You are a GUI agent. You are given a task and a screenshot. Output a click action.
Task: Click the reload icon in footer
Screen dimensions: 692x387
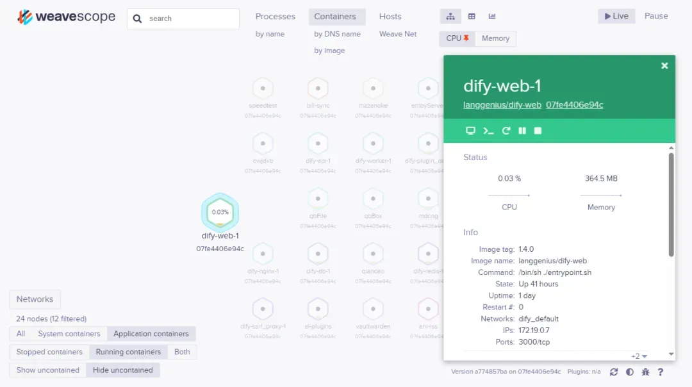coord(613,372)
